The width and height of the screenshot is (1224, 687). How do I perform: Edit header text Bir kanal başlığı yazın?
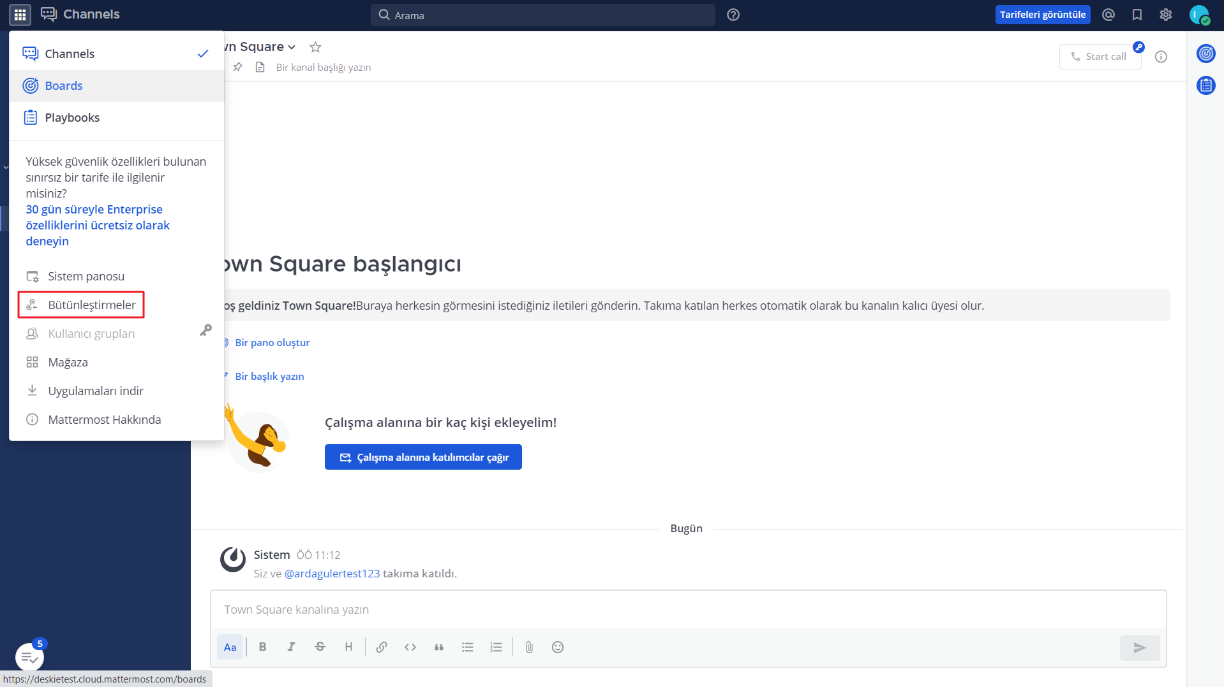click(x=323, y=67)
